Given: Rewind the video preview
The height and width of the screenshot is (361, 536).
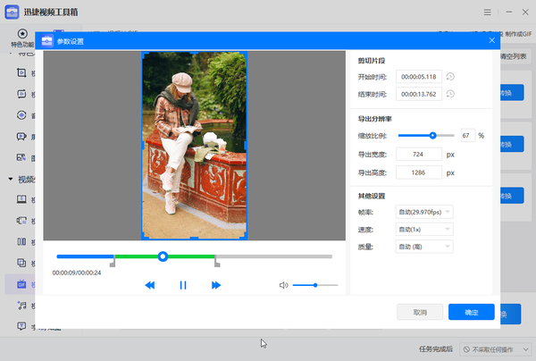Looking at the screenshot, I should pyautogui.click(x=150, y=285).
